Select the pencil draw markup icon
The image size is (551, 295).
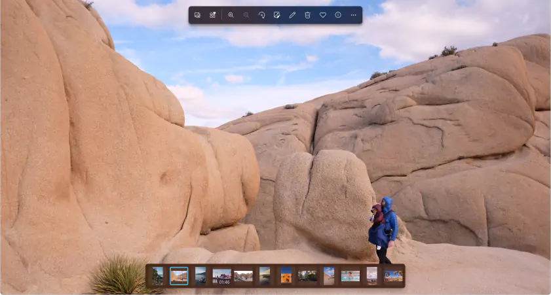coord(292,15)
